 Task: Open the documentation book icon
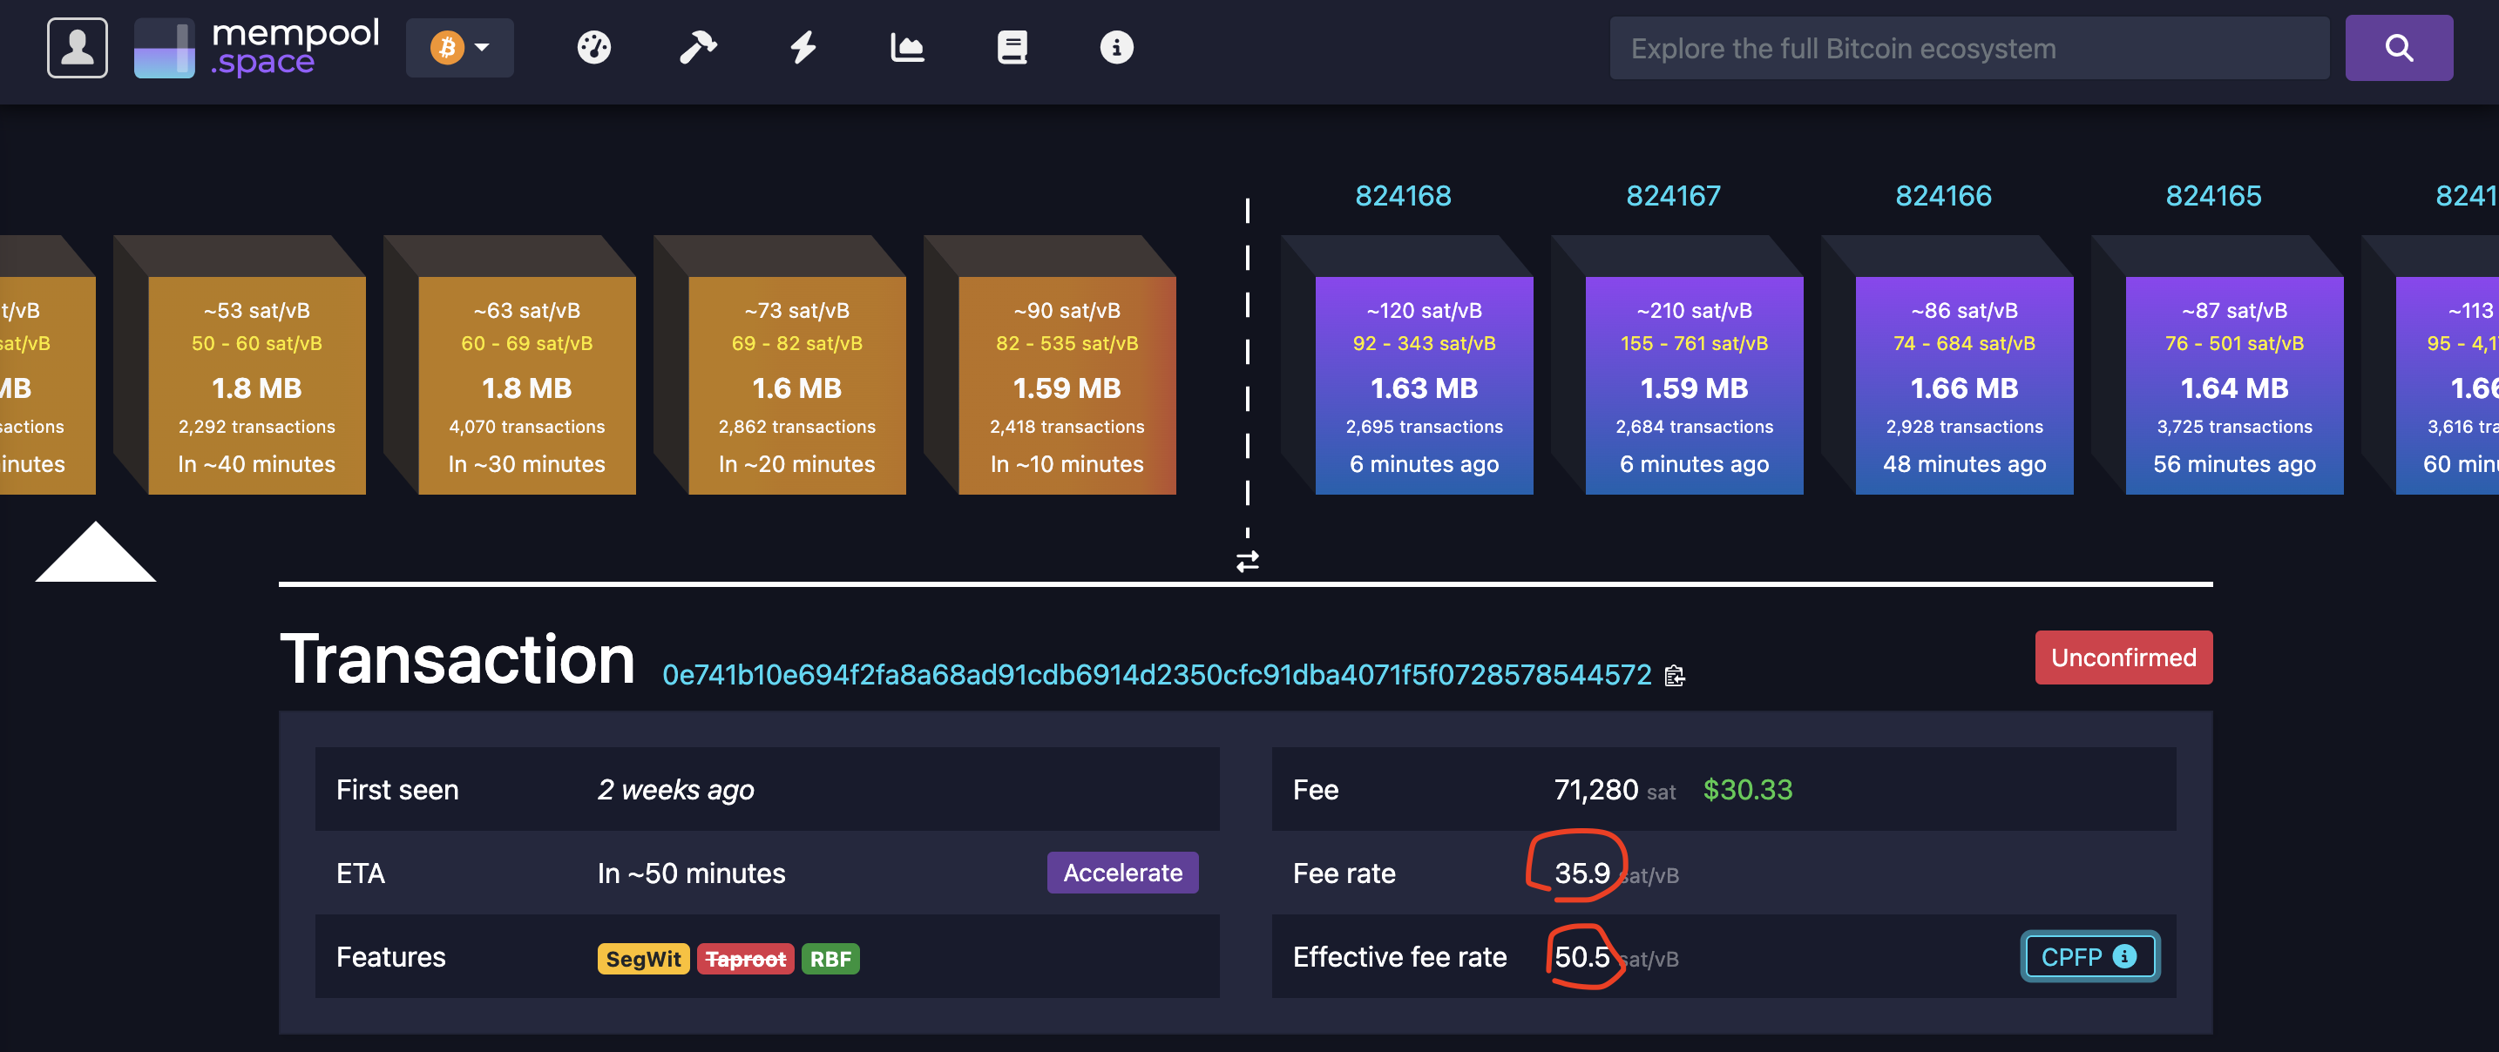(1012, 48)
